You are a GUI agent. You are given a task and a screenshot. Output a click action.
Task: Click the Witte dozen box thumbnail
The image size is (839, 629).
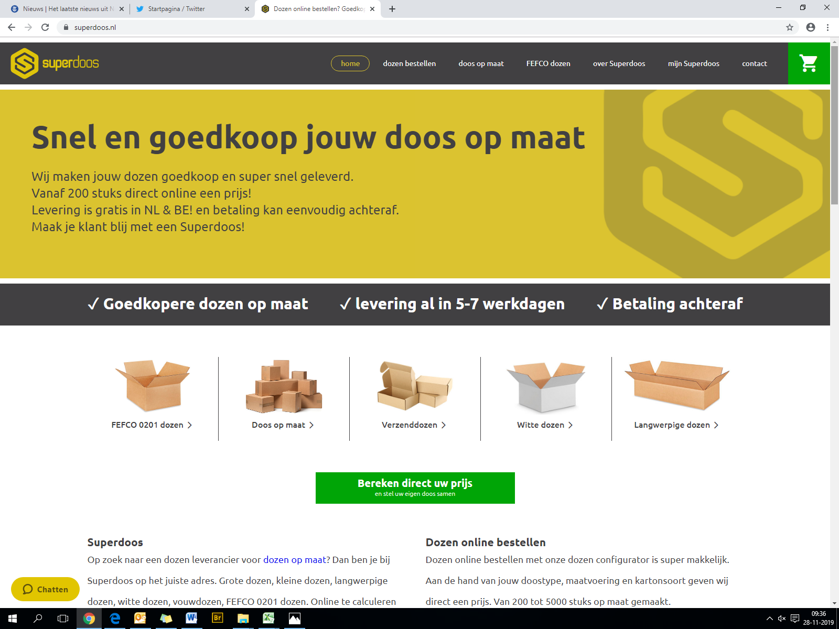(x=545, y=387)
